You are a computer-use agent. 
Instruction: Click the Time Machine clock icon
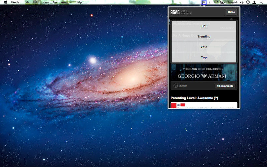[x=248, y=2]
